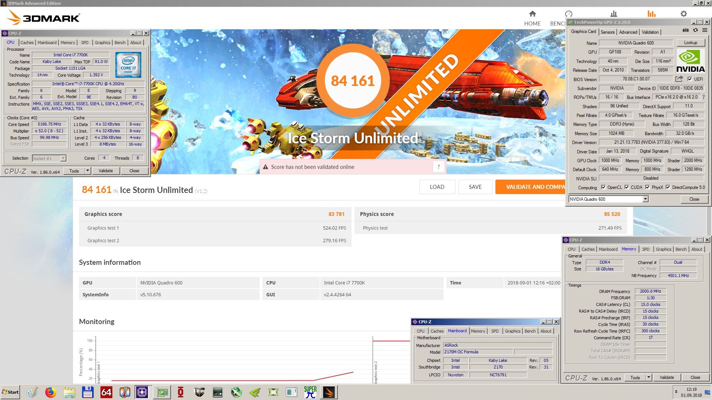The width and height of the screenshot is (712, 400).
Task: Open the 3DMark stress tests bar-chart icon
Action: tap(614, 14)
